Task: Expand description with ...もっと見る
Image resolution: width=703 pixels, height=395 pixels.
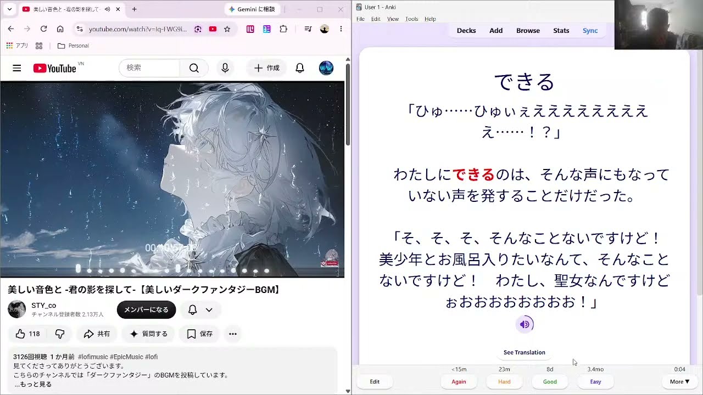Action: [33, 384]
